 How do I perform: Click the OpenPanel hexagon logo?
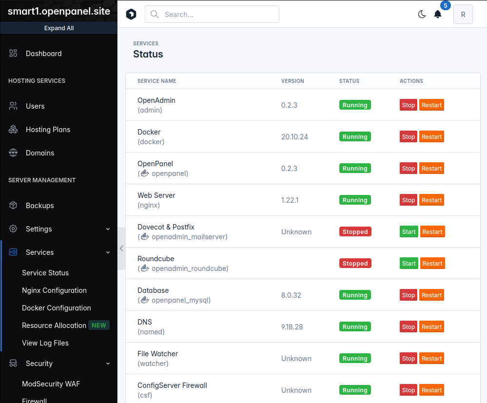point(131,14)
